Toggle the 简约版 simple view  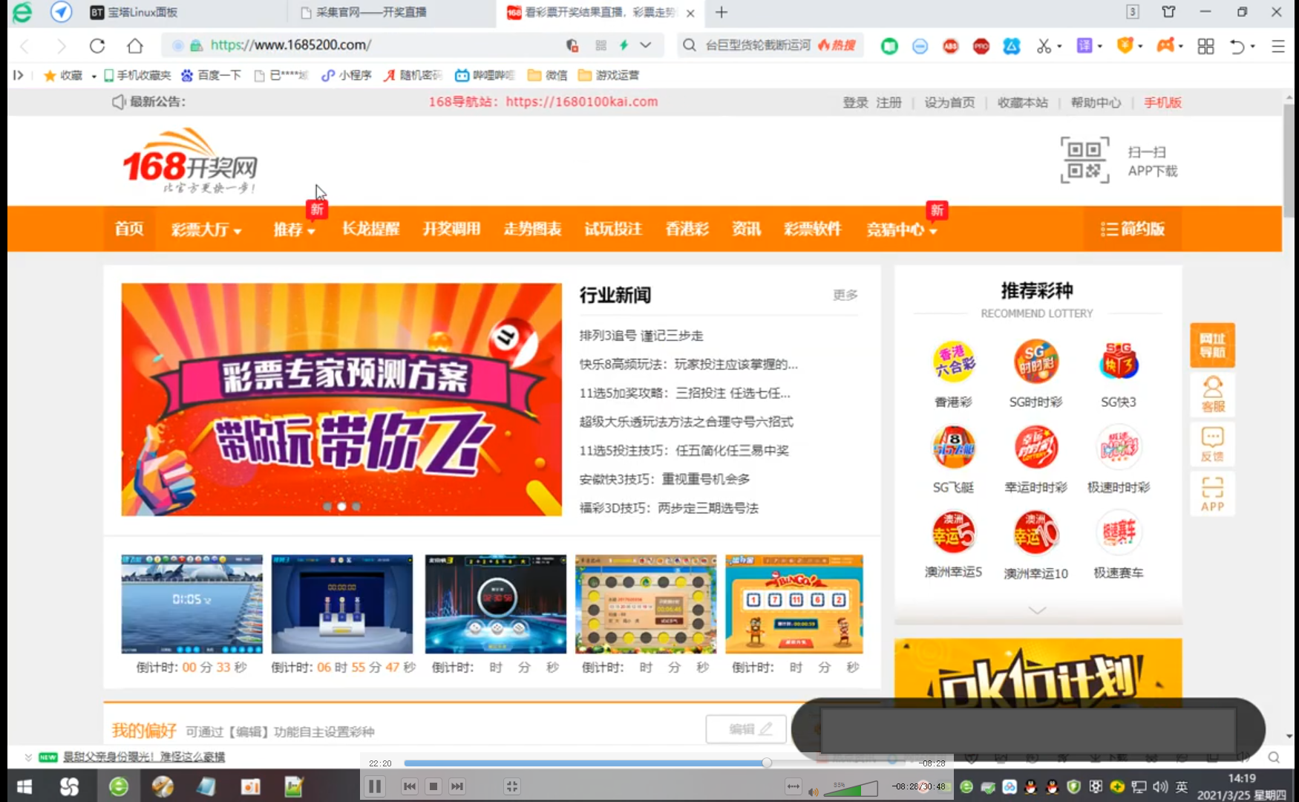tap(1133, 229)
